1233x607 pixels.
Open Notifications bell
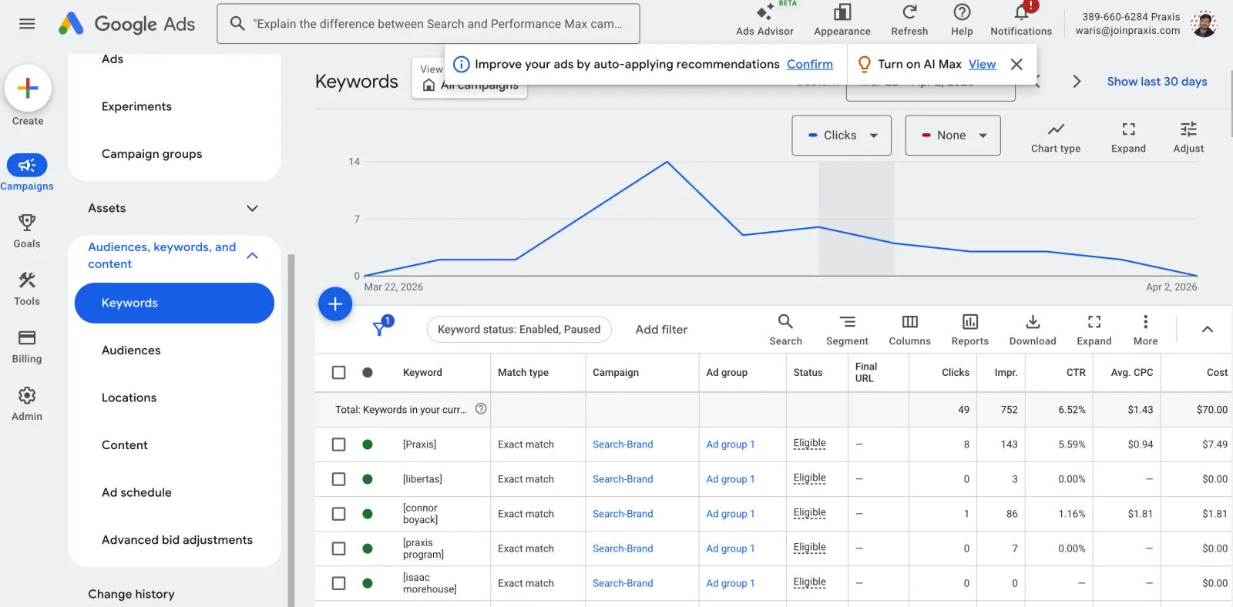click(1021, 21)
